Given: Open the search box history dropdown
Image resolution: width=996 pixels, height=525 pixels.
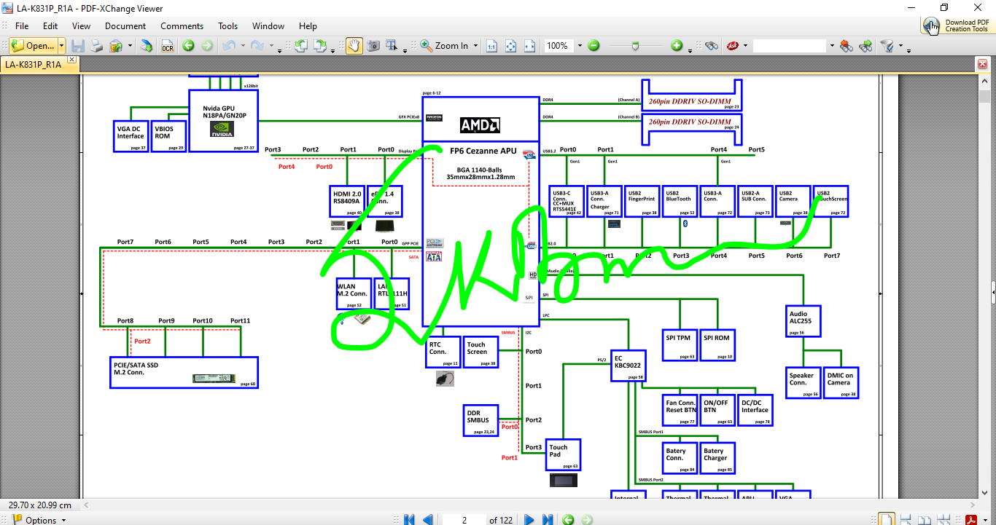Looking at the screenshot, I should click(x=831, y=46).
